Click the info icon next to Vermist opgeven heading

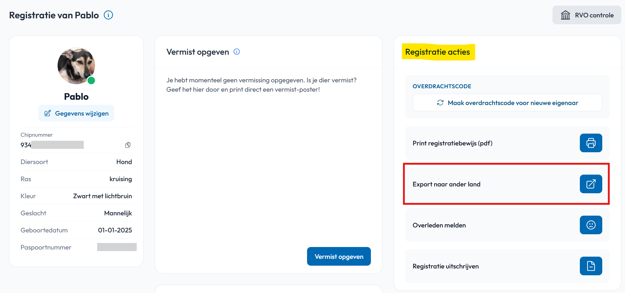tap(237, 52)
